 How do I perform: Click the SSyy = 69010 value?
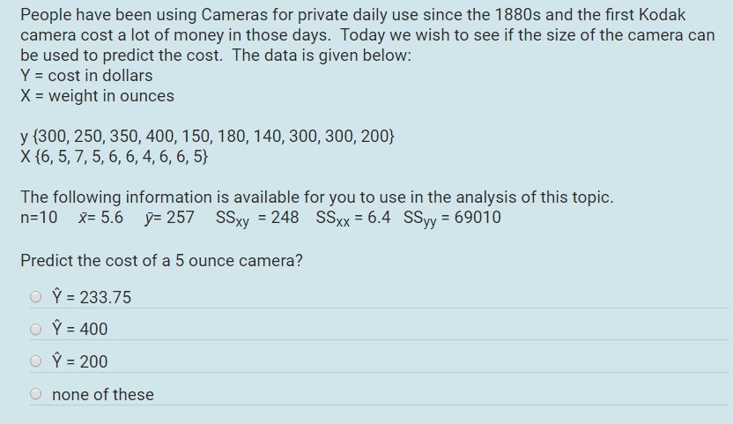(x=452, y=218)
